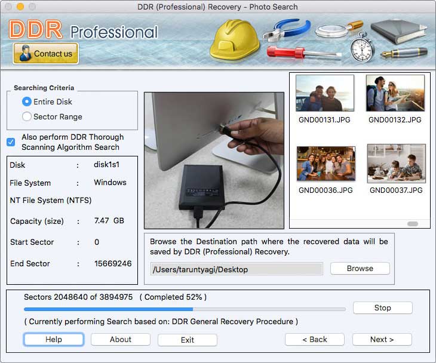Select the GND00131.JPG thumbnail
Screen dimensions: 436x363
(x=324, y=93)
